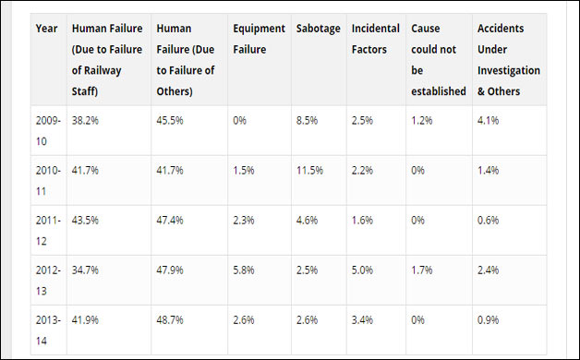
Task: Click the 47.4% cell in 2011-12 row
Action: click(170, 221)
